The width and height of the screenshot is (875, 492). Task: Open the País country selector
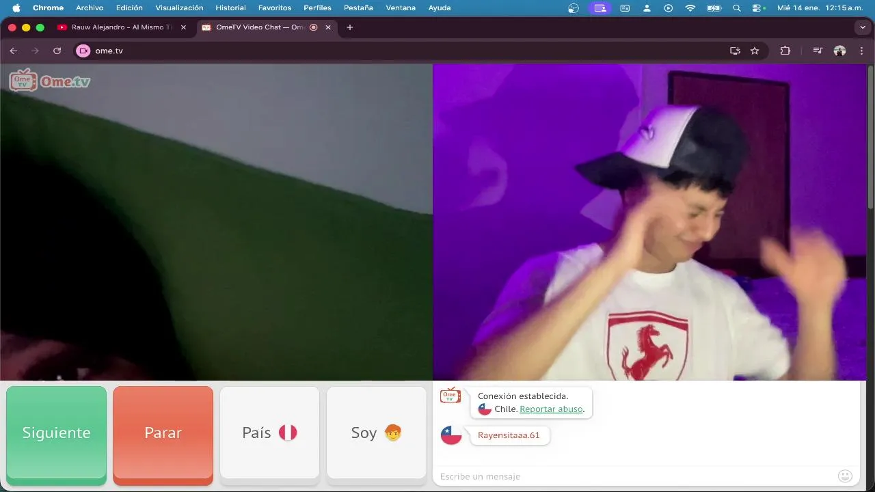coord(269,433)
